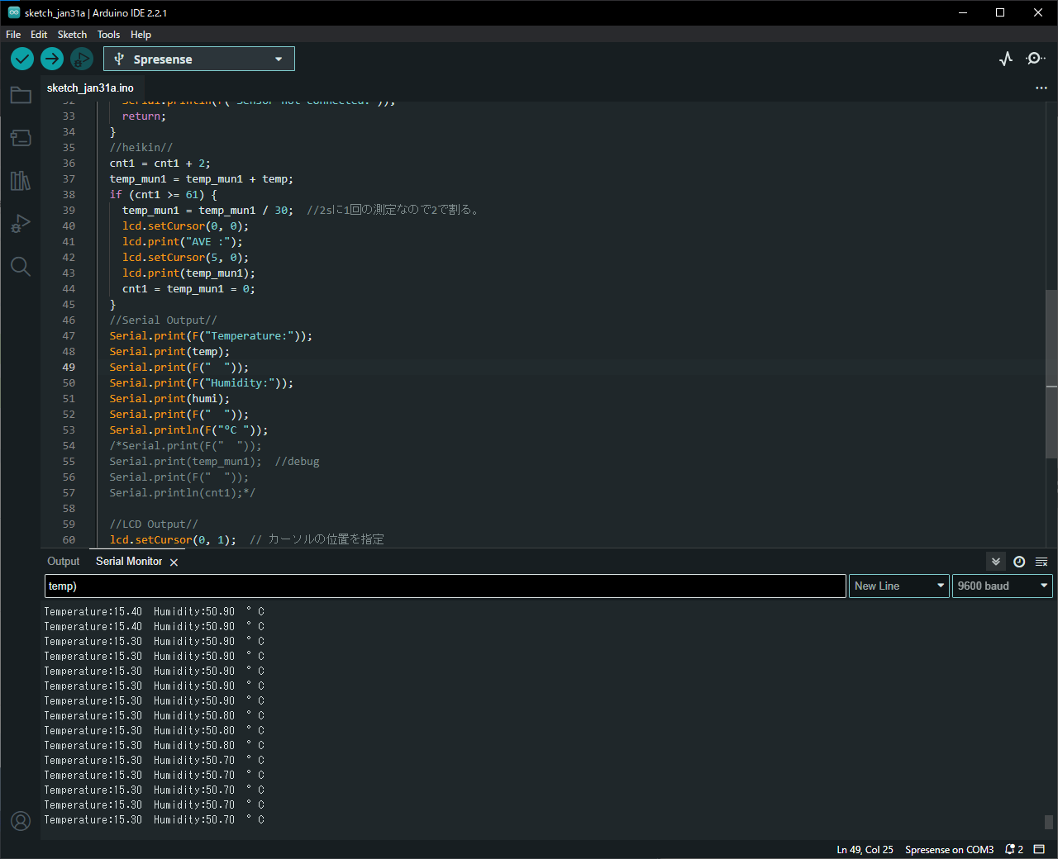This screenshot has height=859, width=1058.
Task: Switch to the Output tab
Action: pyautogui.click(x=64, y=562)
